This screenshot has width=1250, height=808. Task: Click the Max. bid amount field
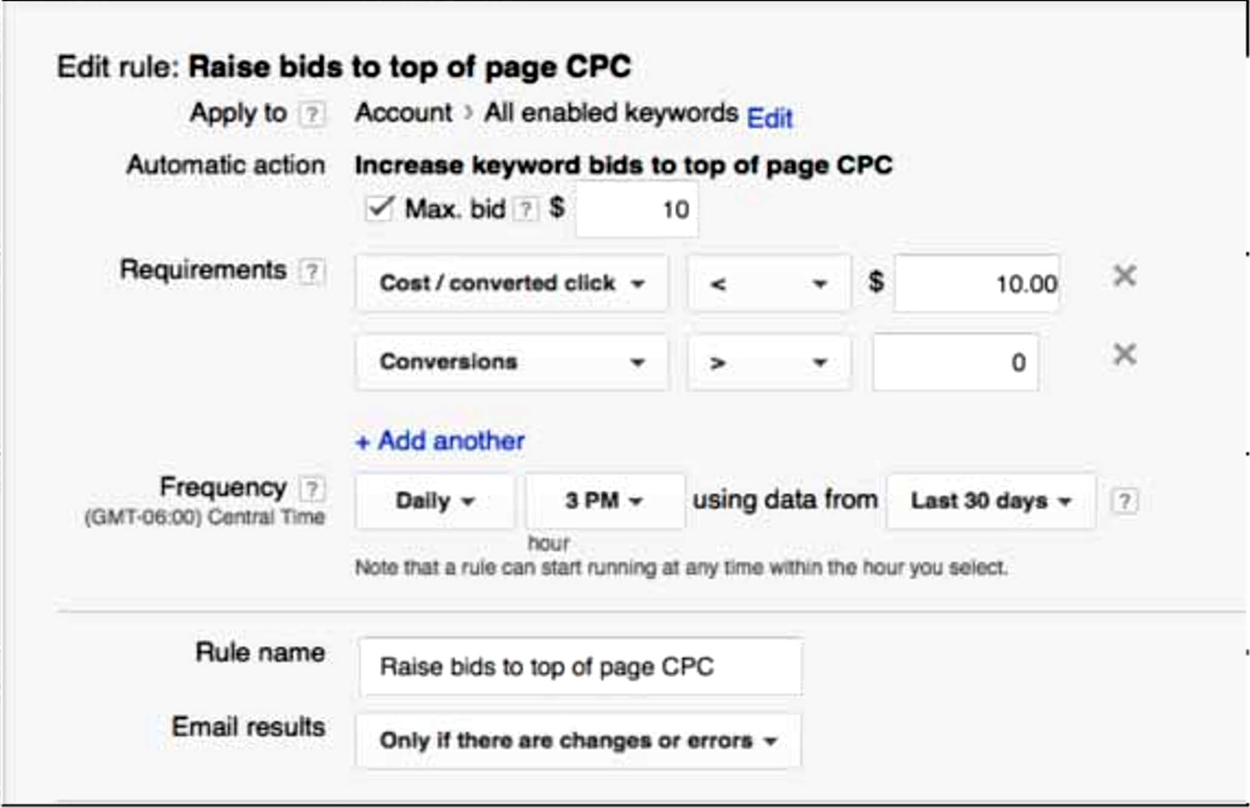click(637, 209)
